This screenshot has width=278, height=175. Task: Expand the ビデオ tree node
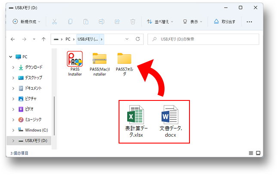(x=13, y=109)
